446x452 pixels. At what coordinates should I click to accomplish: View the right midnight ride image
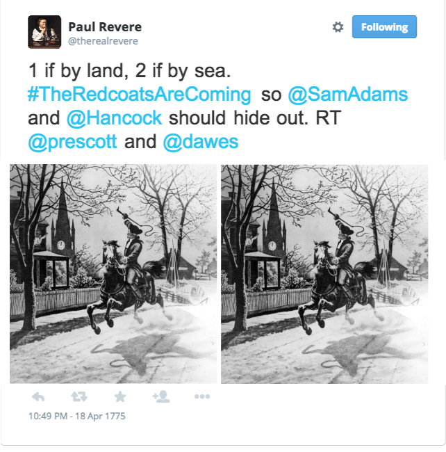324,274
